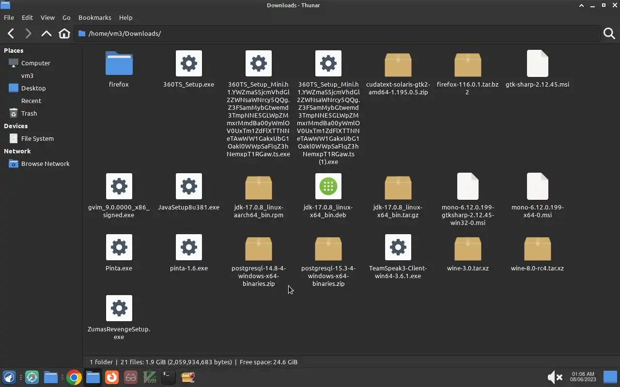Select the firefox-116.0.1.tar.bz2 archive icon
Viewport: 620px width, 387px height.
click(468, 64)
